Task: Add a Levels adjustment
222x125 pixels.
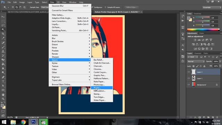Action: (199, 40)
